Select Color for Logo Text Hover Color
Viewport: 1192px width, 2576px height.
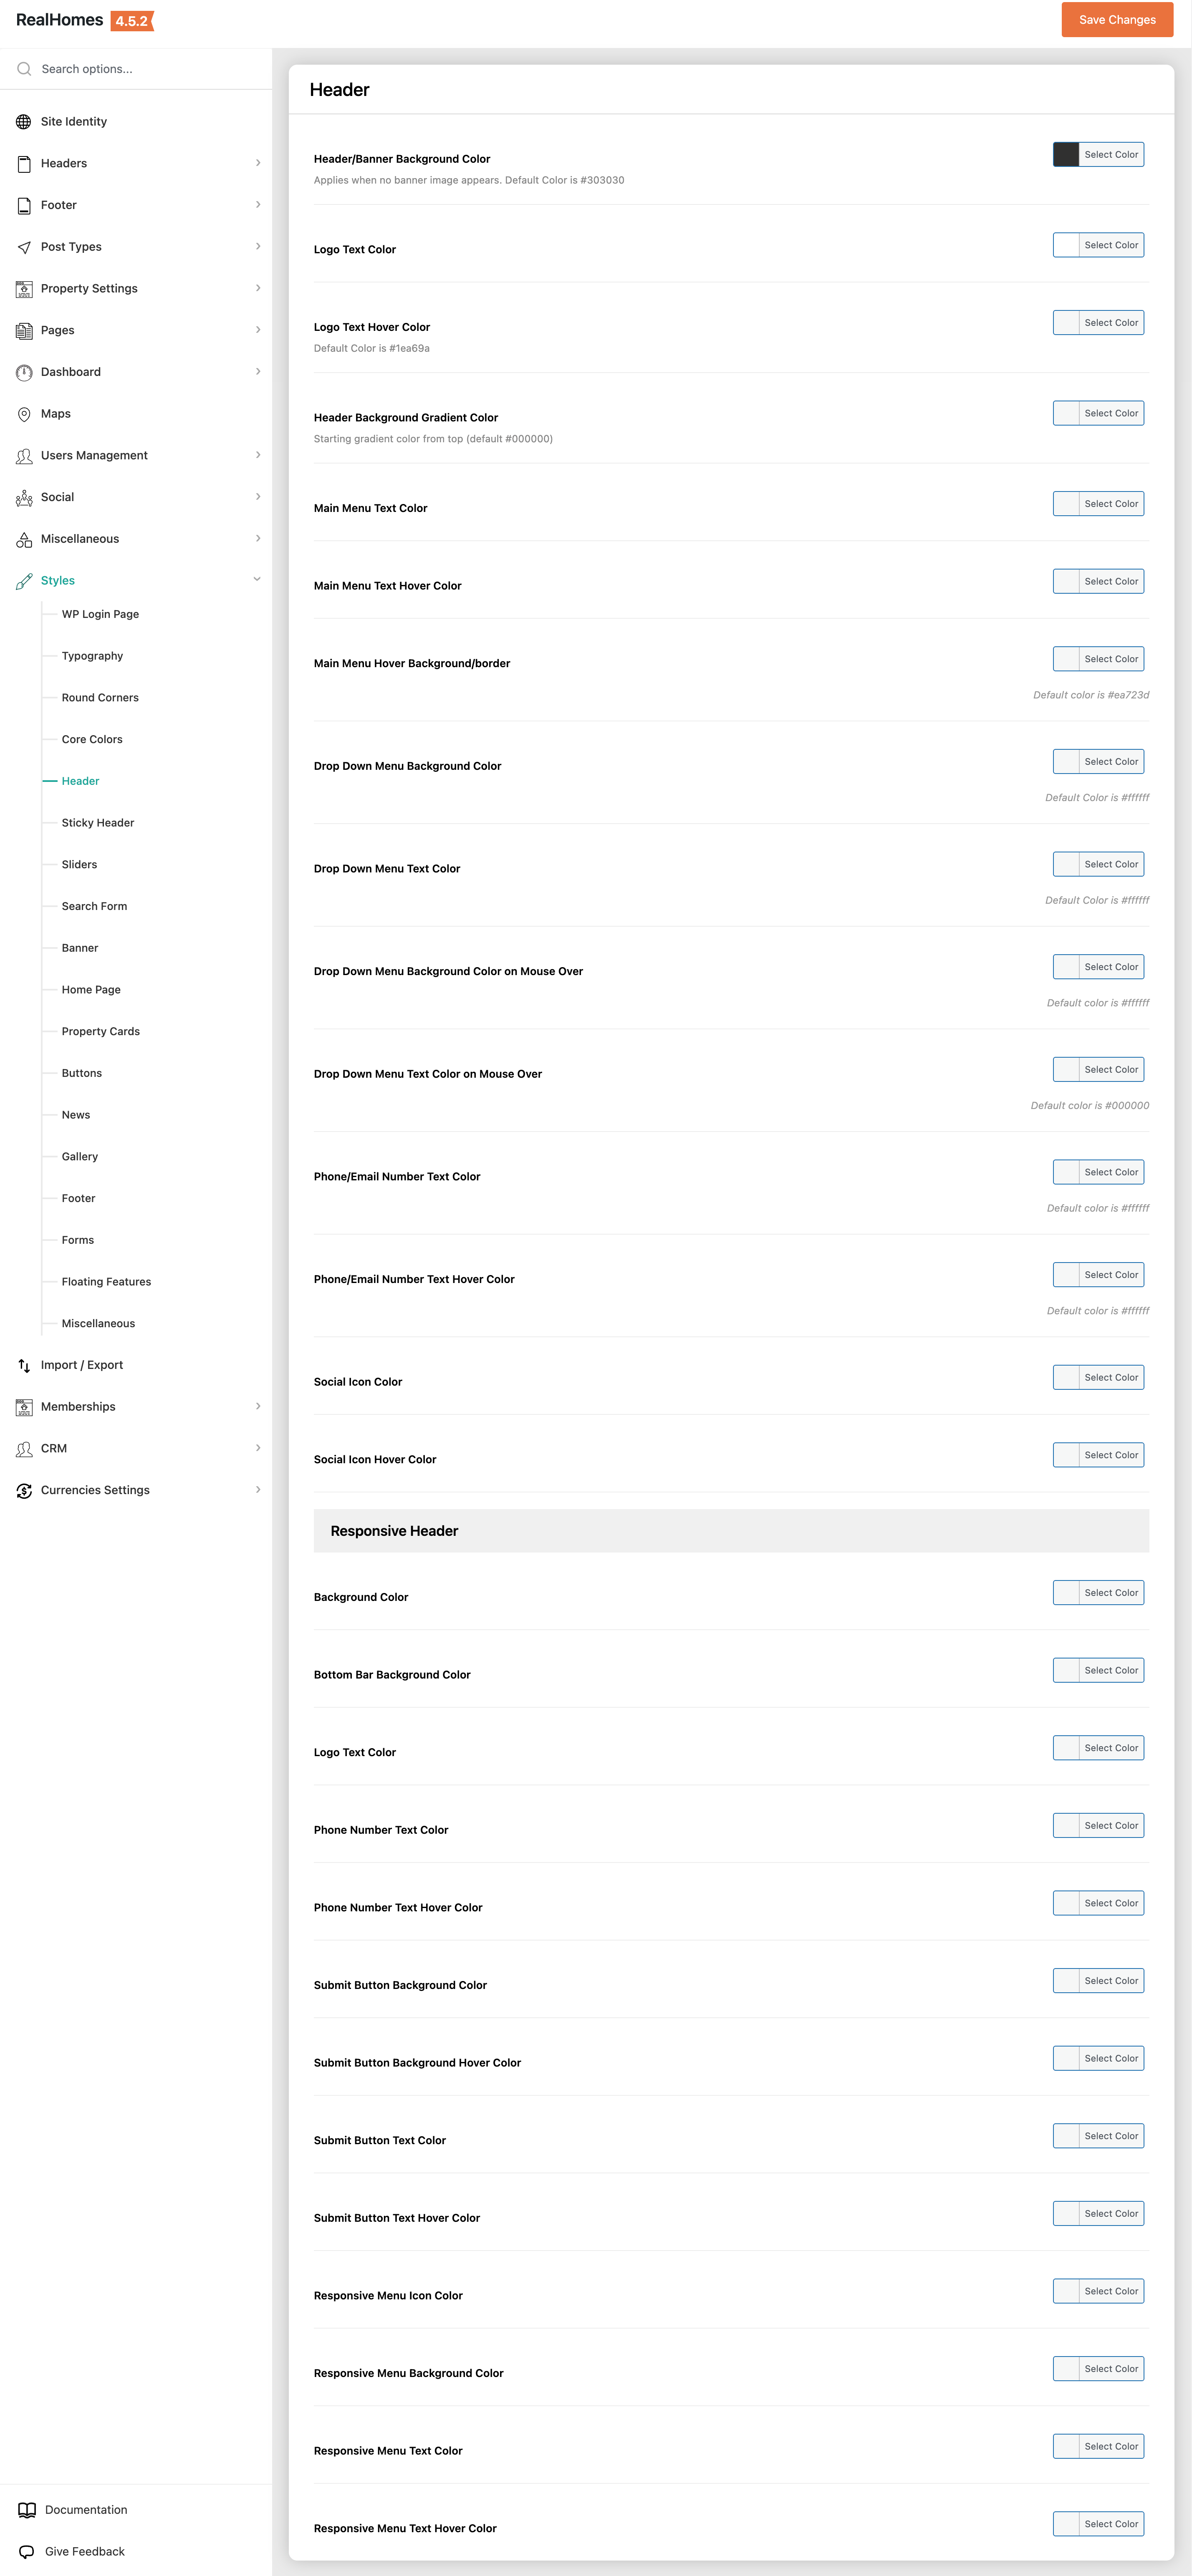click(x=1111, y=323)
